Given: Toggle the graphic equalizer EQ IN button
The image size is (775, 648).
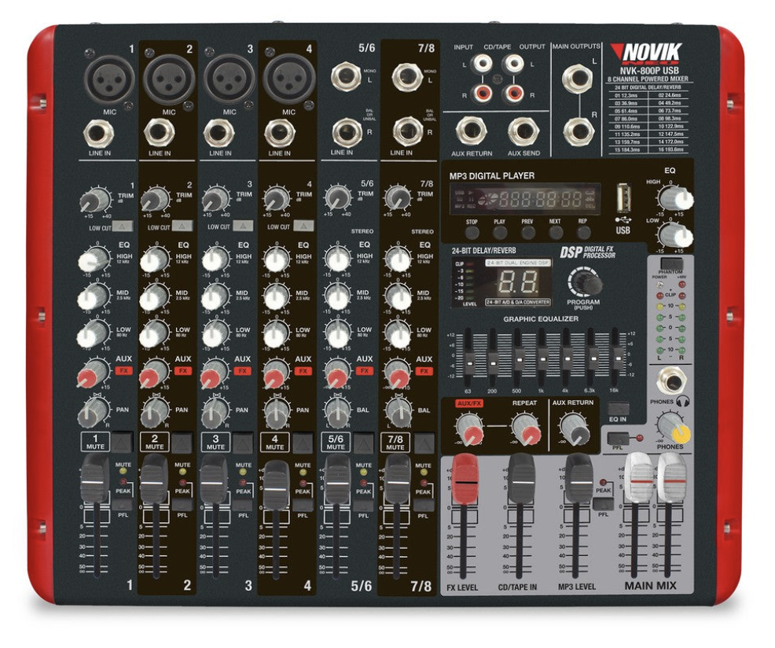Looking at the screenshot, I should pyautogui.click(x=618, y=409).
